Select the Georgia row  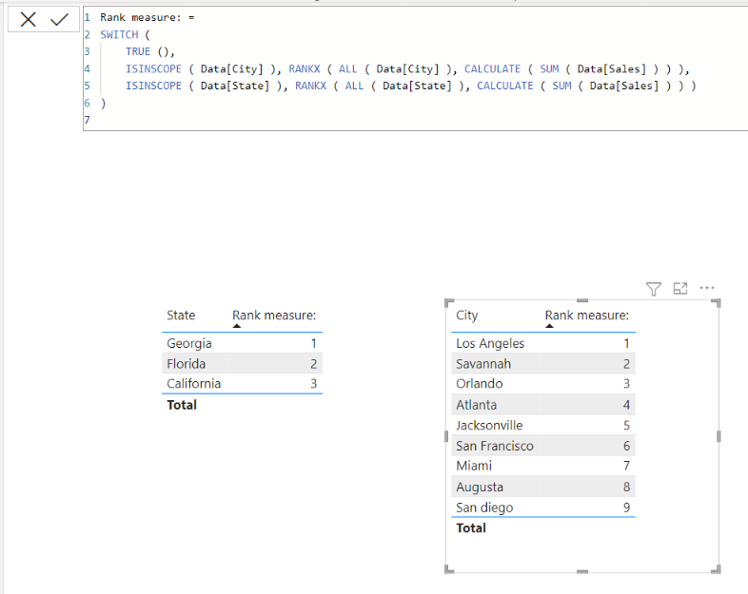[243, 343]
